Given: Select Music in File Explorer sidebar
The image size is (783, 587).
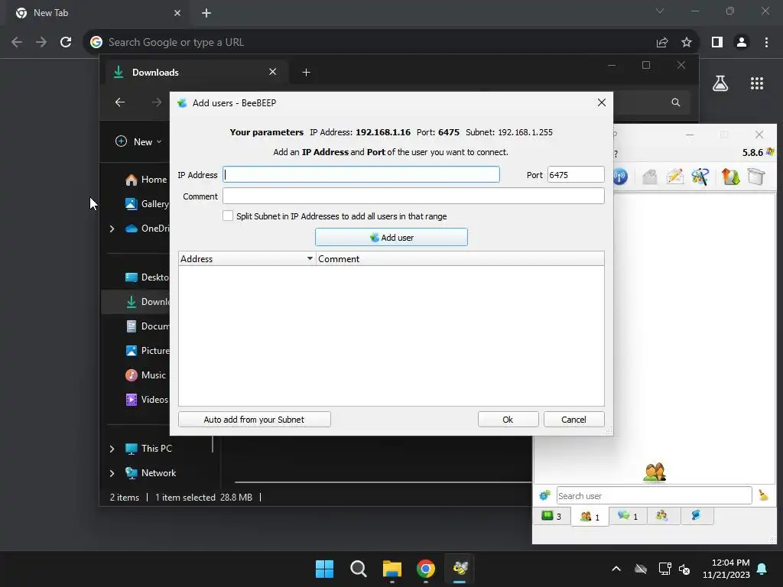Looking at the screenshot, I should click(x=145, y=375).
